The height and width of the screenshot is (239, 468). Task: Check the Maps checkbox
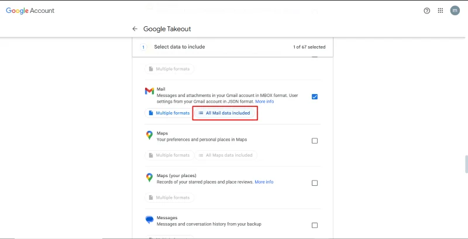(315, 141)
